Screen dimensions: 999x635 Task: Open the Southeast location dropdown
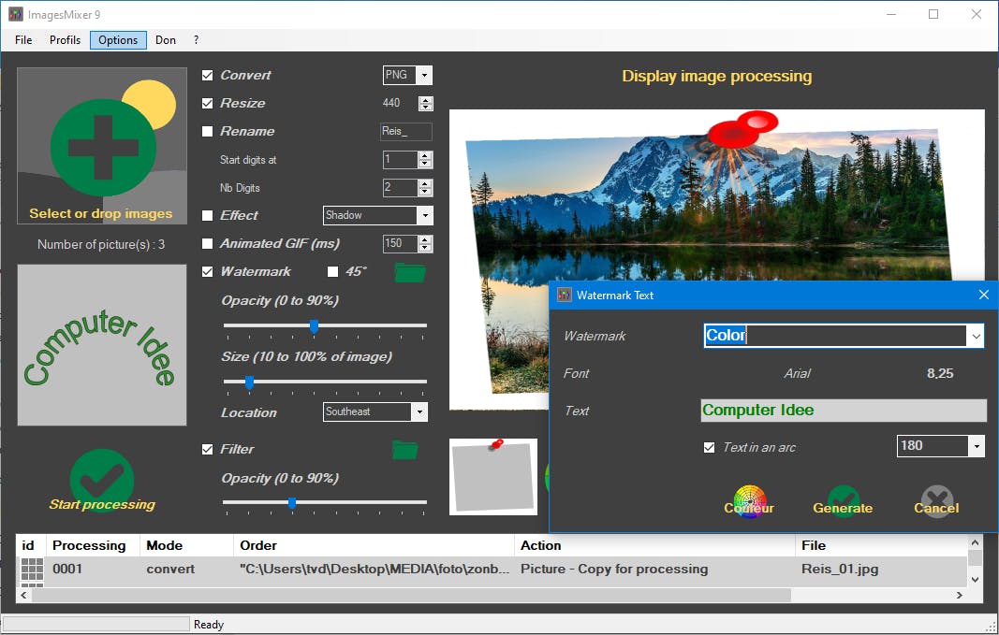[419, 411]
